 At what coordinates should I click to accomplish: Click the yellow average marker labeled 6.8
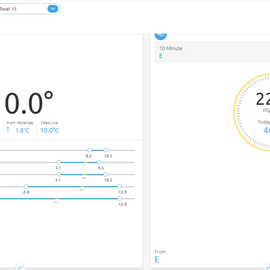click(84, 174)
